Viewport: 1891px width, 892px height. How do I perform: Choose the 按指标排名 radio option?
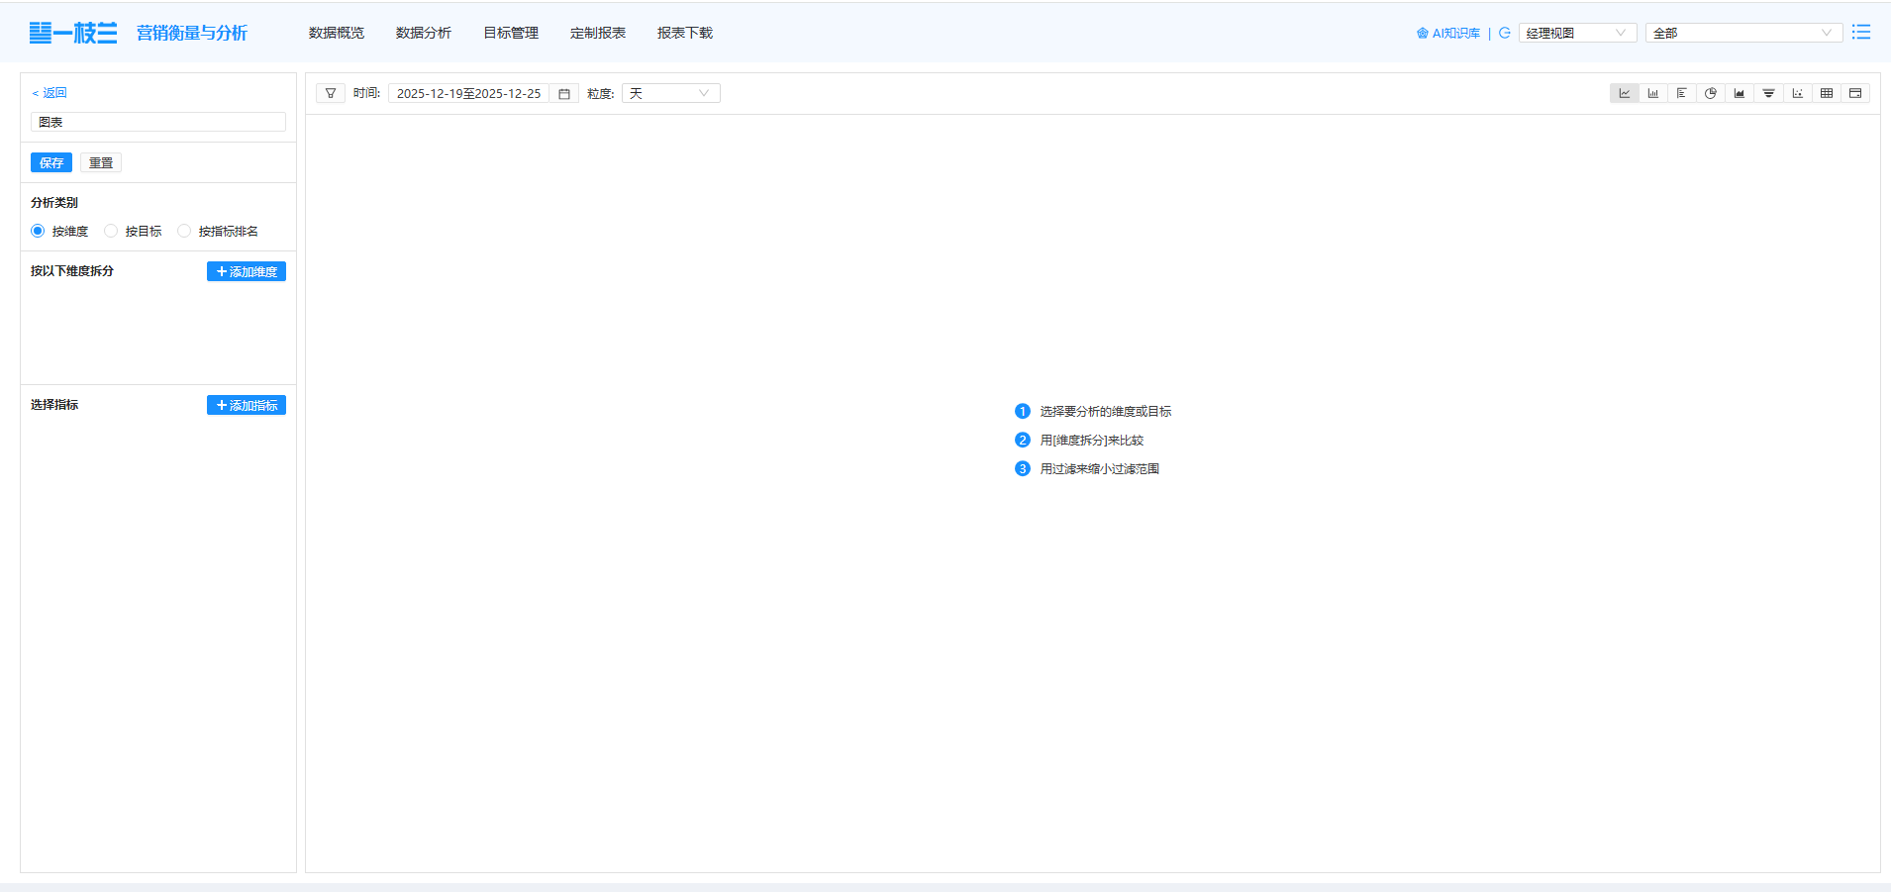point(184,231)
